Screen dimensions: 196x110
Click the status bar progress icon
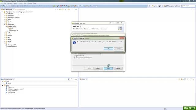[x=165, y=109]
